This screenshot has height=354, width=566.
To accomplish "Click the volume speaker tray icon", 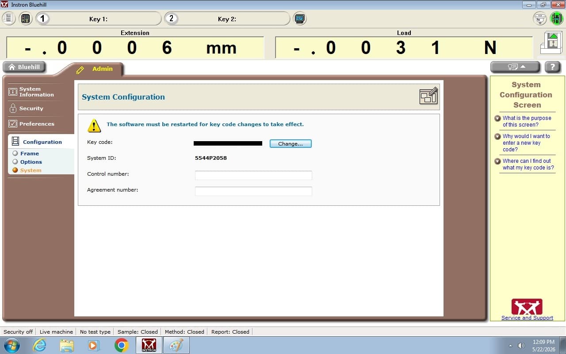I will point(521,346).
